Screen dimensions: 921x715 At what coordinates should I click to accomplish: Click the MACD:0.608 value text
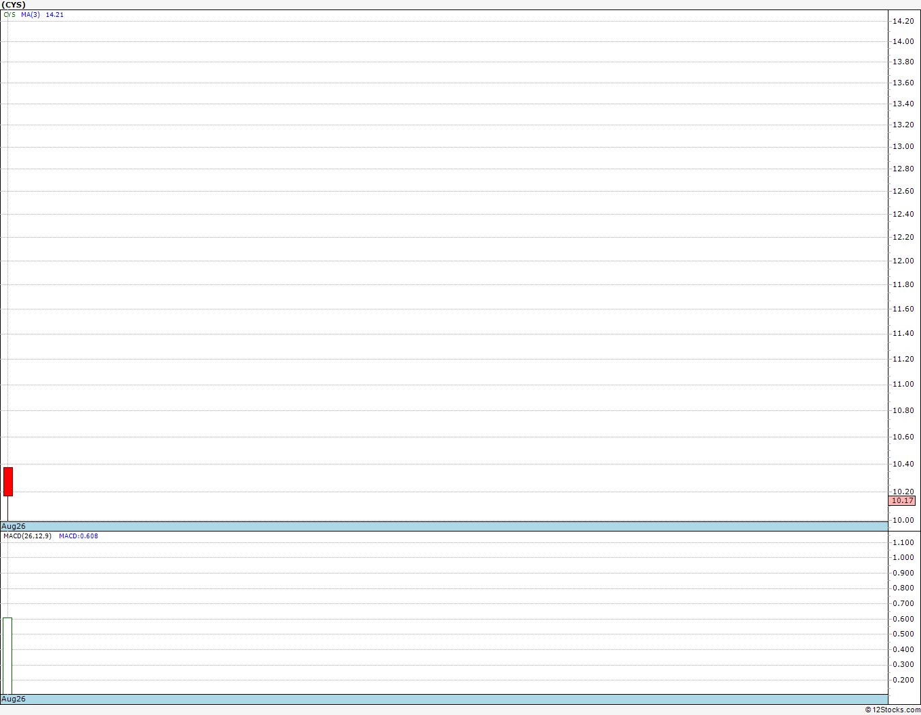tap(79, 536)
